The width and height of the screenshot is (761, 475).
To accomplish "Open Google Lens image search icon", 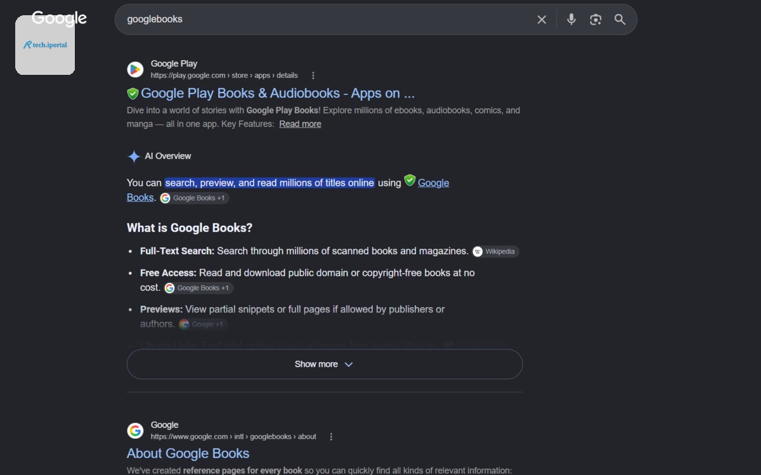I will tap(595, 20).
